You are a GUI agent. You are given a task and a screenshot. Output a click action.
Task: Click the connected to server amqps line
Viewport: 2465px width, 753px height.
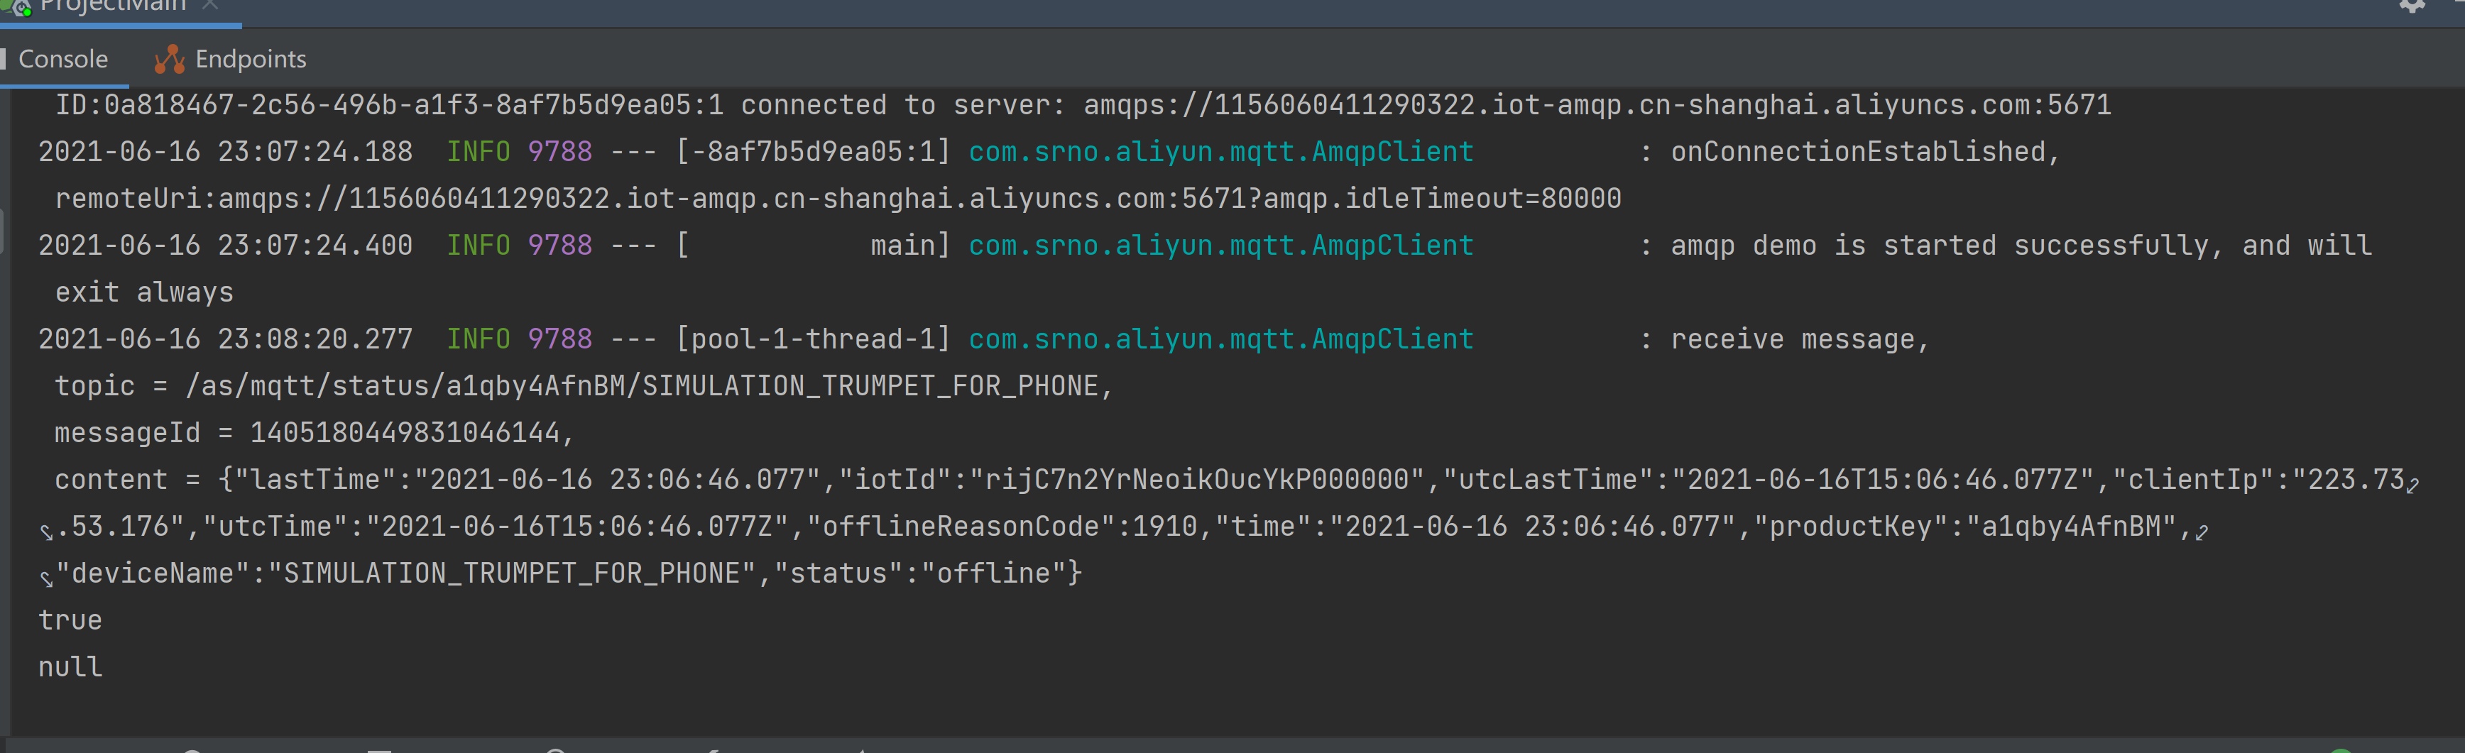click(x=1082, y=104)
